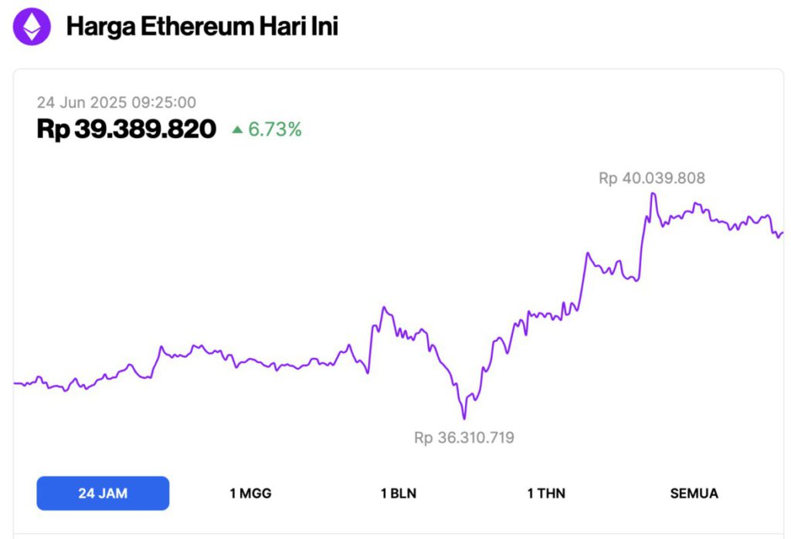
Task: Click the Rp currency prefix of the current price
Action: point(53,130)
